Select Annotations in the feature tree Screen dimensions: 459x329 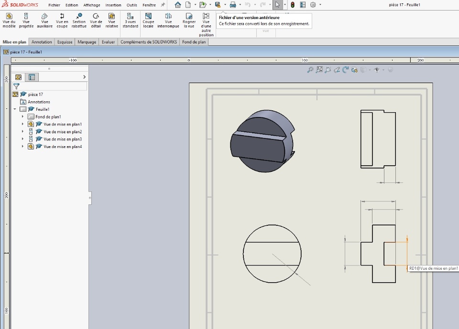coord(38,102)
